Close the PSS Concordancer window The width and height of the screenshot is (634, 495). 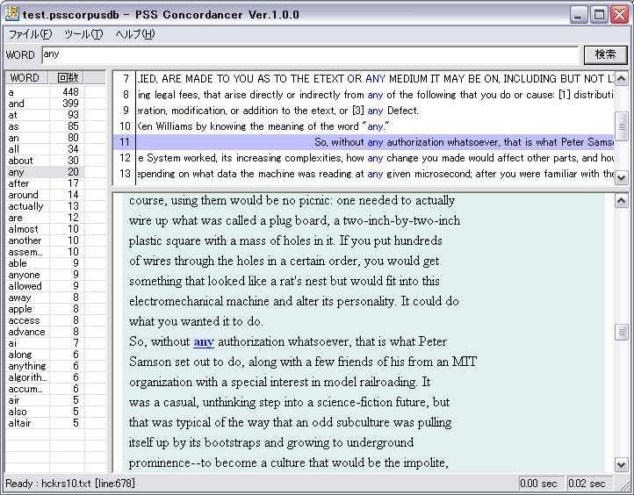[619, 15]
